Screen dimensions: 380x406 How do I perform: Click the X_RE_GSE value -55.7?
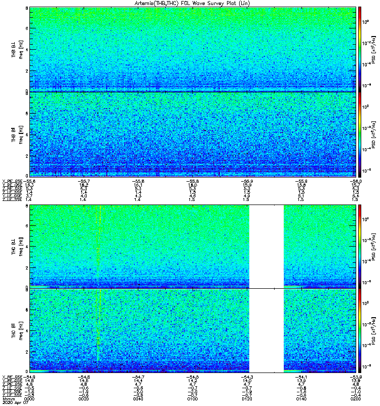pyautogui.click(x=84, y=181)
